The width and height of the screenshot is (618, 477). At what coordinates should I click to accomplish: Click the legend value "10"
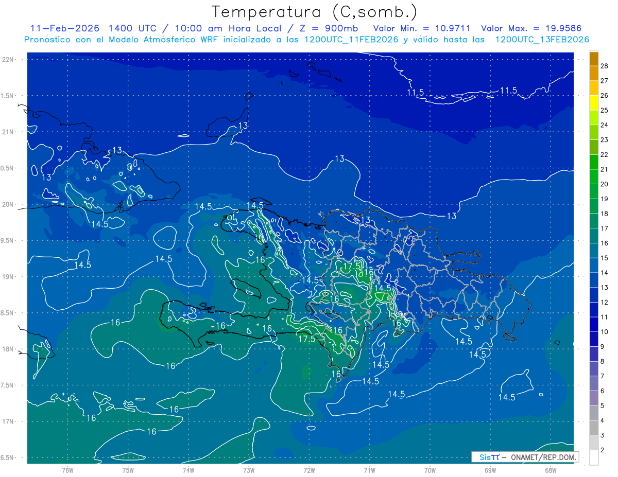pyautogui.click(x=605, y=332)
